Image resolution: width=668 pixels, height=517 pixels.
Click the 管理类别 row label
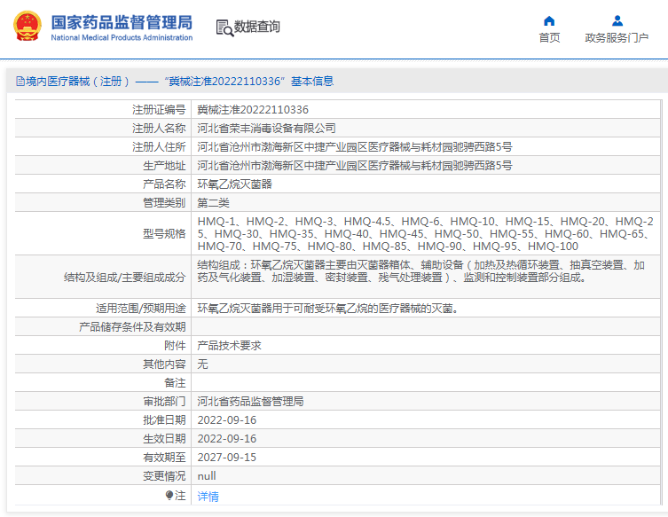[164, 203]
